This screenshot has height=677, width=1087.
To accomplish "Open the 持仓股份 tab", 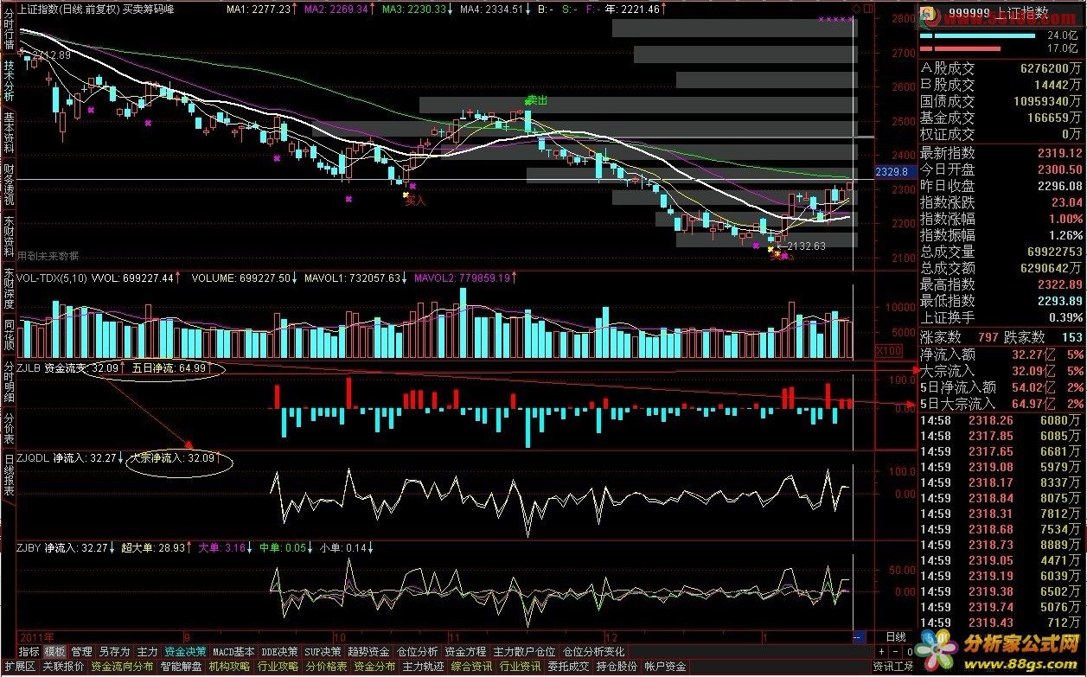I will click(617, 667).
